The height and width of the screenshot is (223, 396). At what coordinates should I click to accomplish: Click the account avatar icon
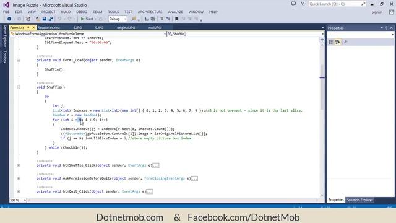[392, 12]
